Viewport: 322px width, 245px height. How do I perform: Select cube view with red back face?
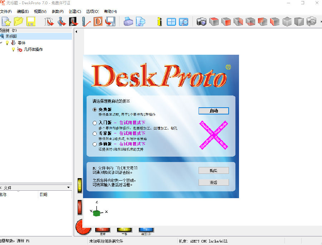tap(263, 21)
